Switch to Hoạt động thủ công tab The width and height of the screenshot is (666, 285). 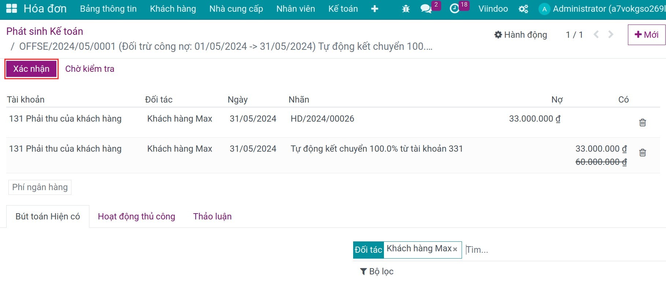(136, 216)
